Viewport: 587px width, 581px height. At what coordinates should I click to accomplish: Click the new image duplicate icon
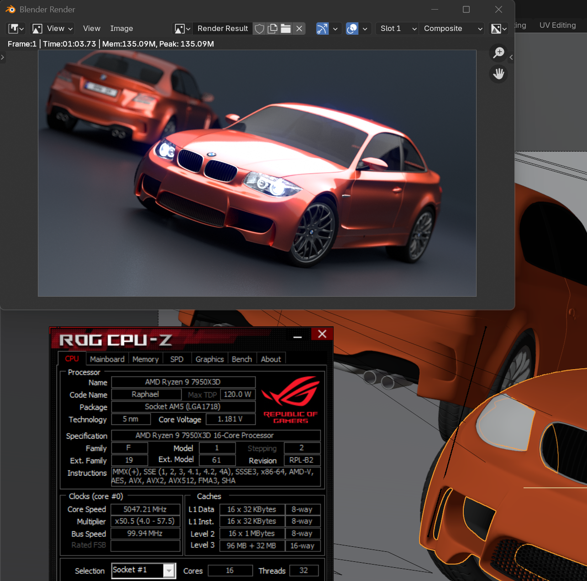(273, 28)
